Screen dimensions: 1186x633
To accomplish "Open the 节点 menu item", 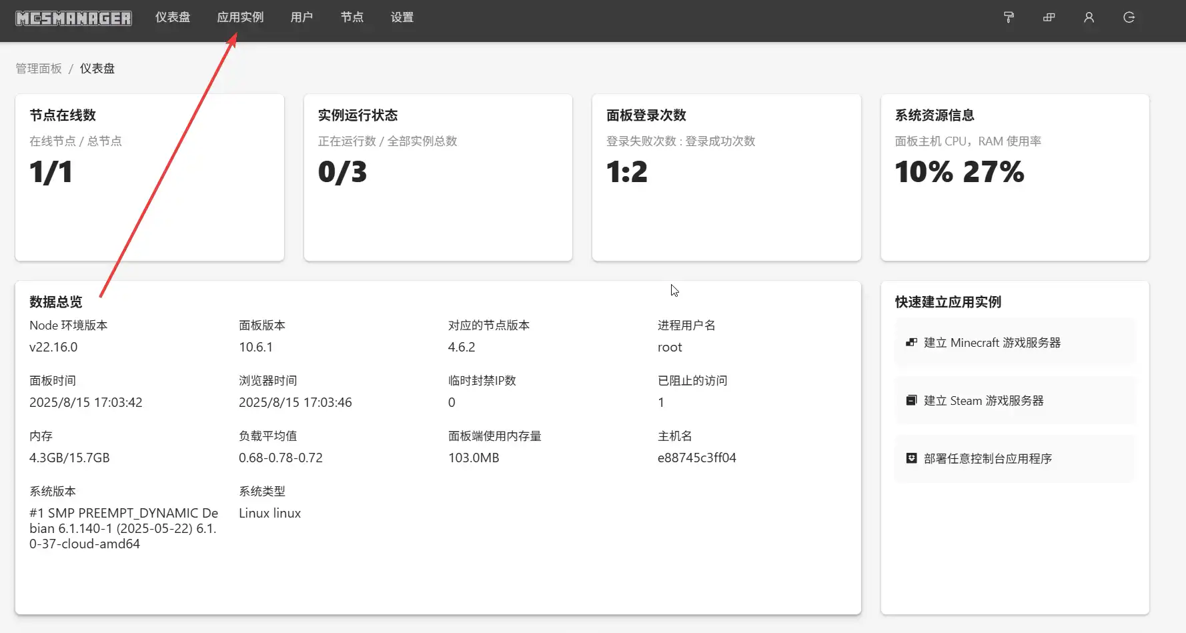I will point(352,17).
